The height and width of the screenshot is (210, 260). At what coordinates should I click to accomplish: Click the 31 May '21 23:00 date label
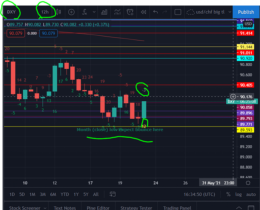[218, 183]
